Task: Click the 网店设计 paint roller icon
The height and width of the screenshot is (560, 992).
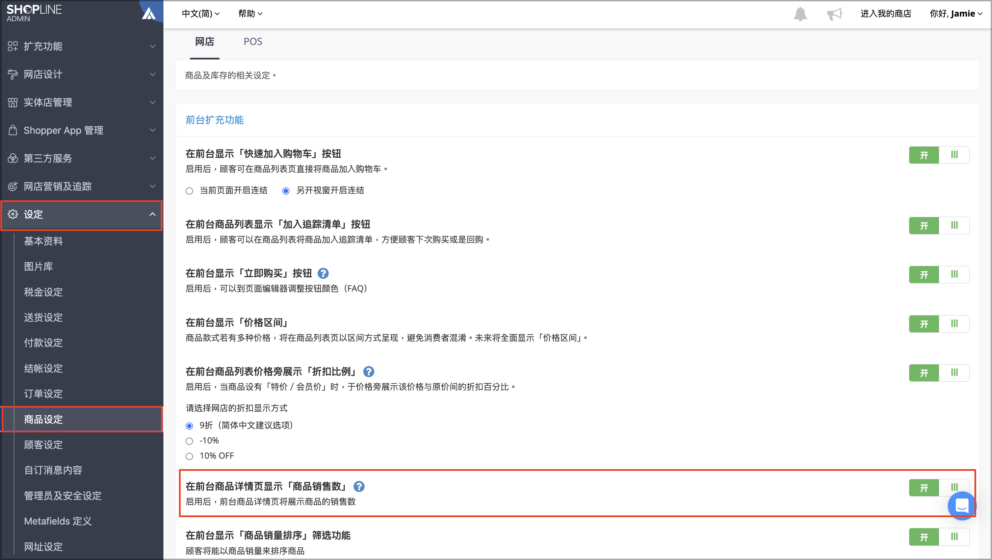Action: (13, 74)
